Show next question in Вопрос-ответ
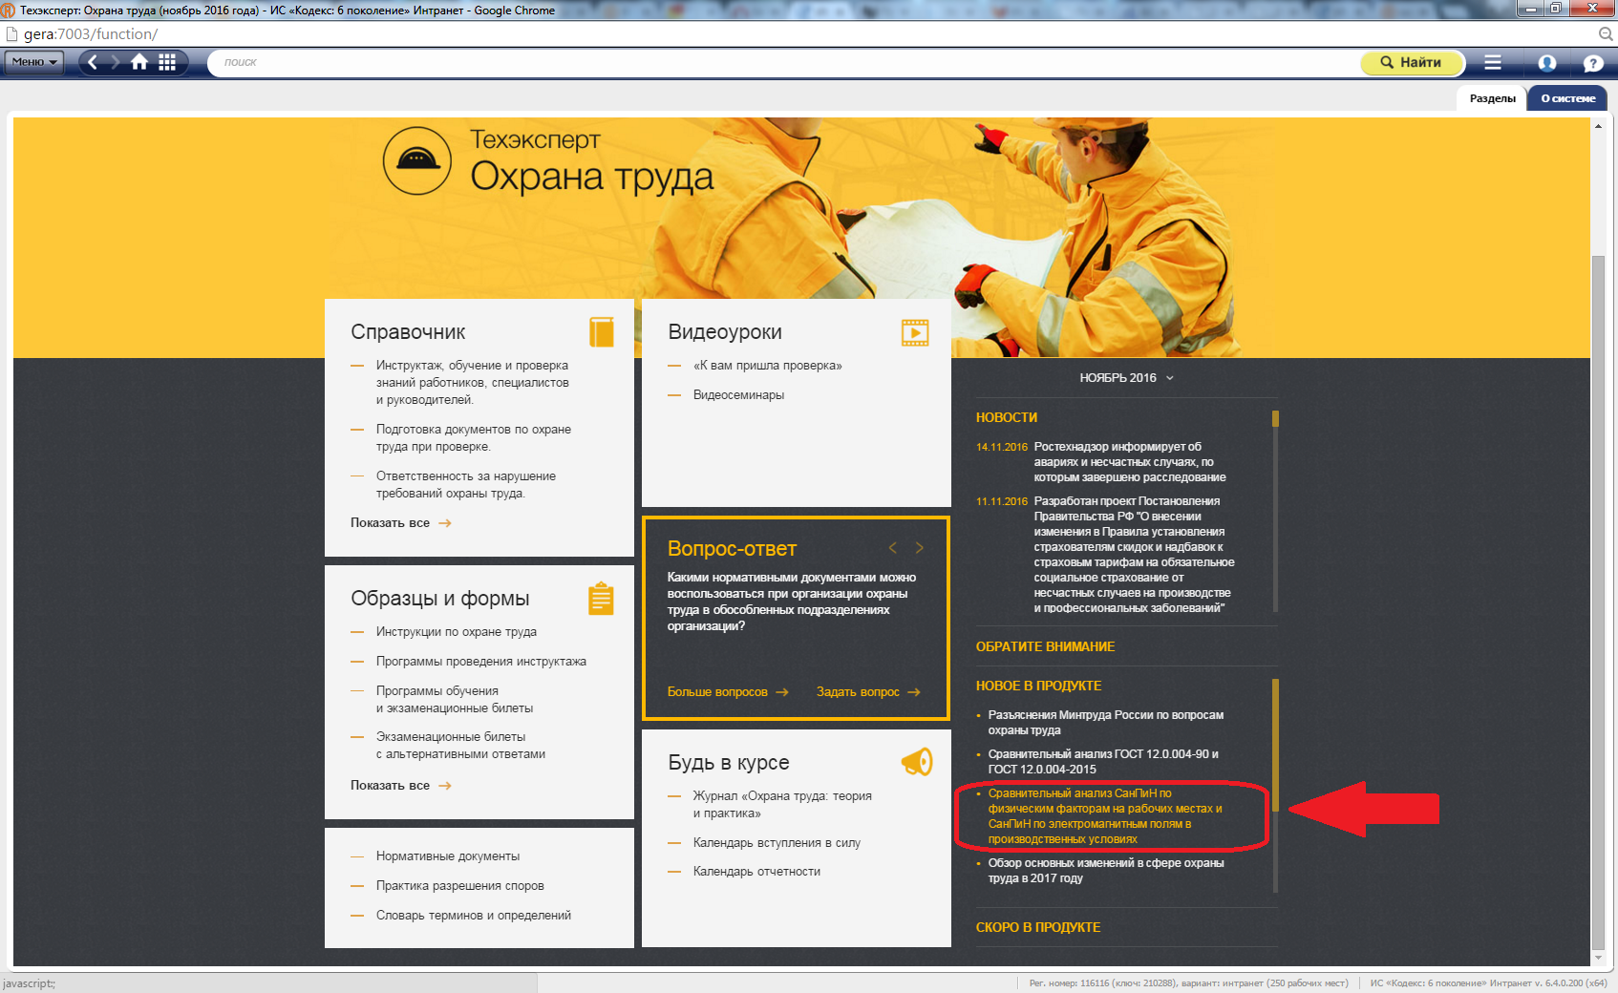The width and height of the screenshot is (1618, 993). coord(919,548)
